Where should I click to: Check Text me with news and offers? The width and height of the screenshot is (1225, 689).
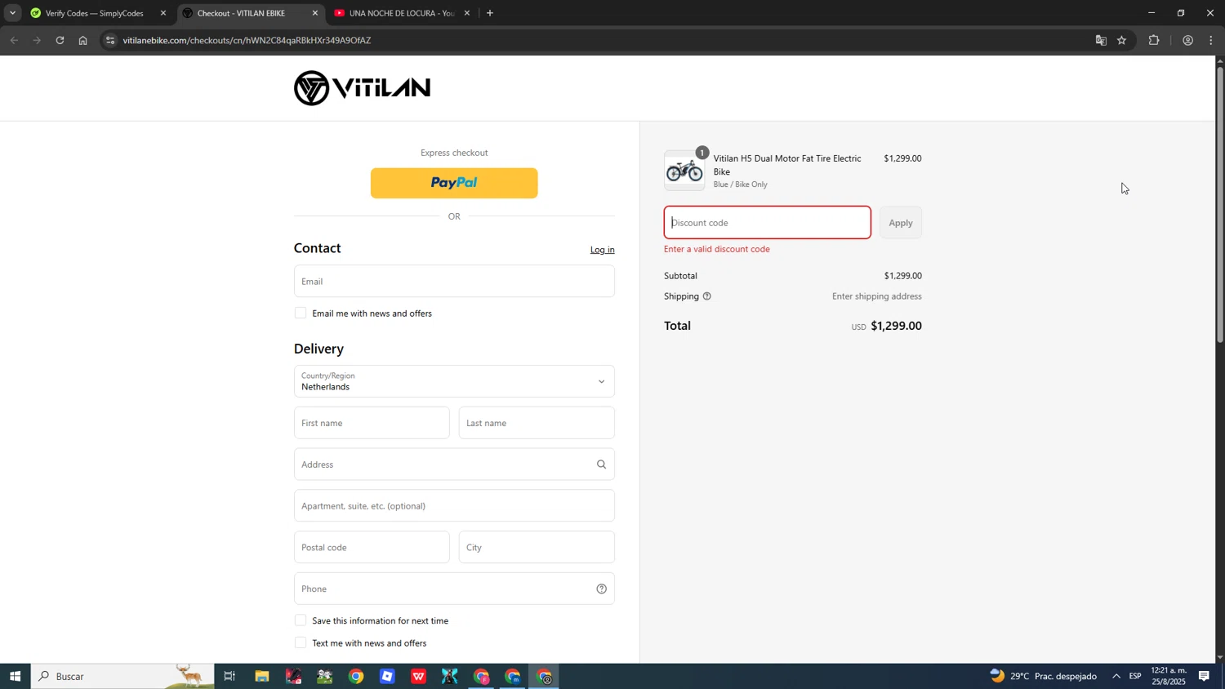click(x=301, y=643)
